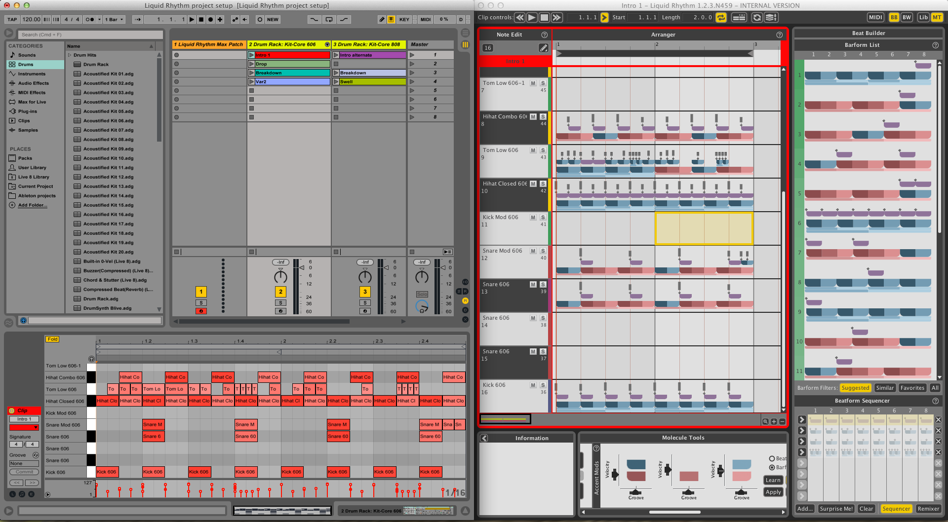The image size is (948, 522).
Task: Launch the Swell clip in track 3
Action: pyautogui.click(x=336, y=81)
